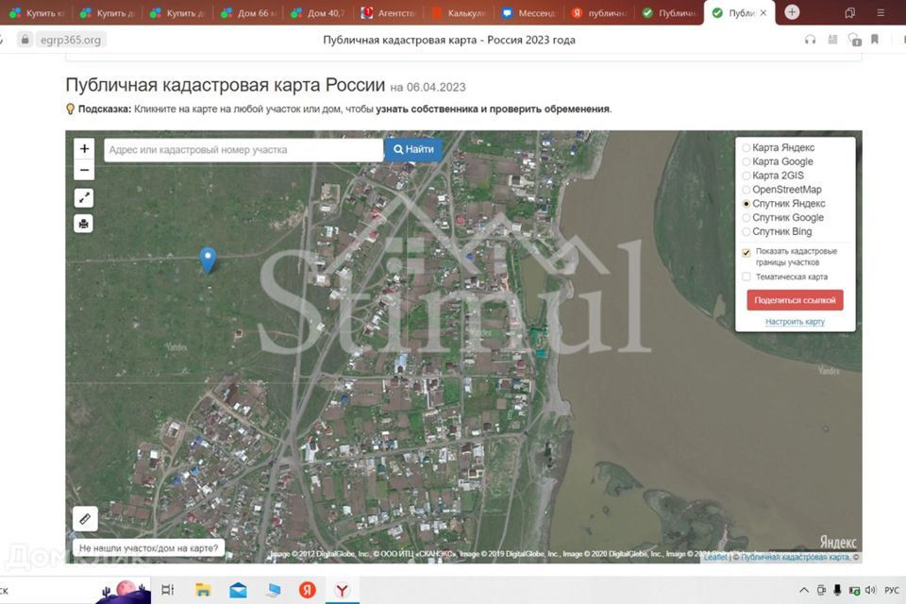Click the print map icon
Image resolution: width=906 pixels, height=604 pixels.
click(84, 224)
